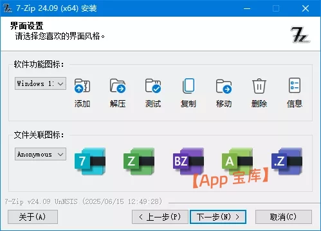Image resolution: width=321 pixels, height=231 pixels.
Task: Click the 移动 (Move) folder icon
Action: (224, 86)
